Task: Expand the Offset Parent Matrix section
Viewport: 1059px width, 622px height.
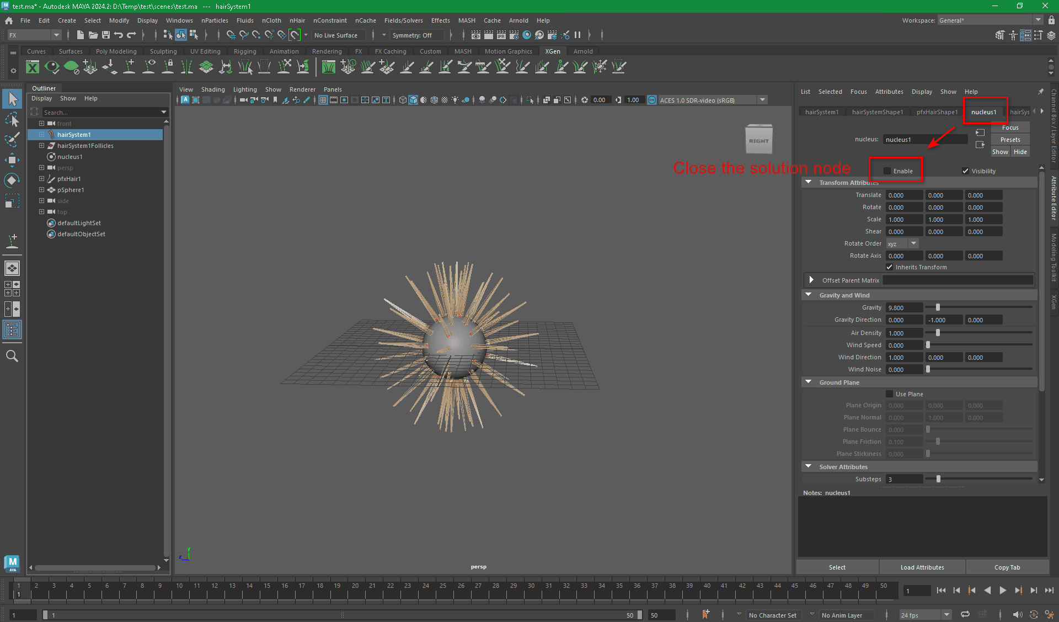Action: coord(811,280)
